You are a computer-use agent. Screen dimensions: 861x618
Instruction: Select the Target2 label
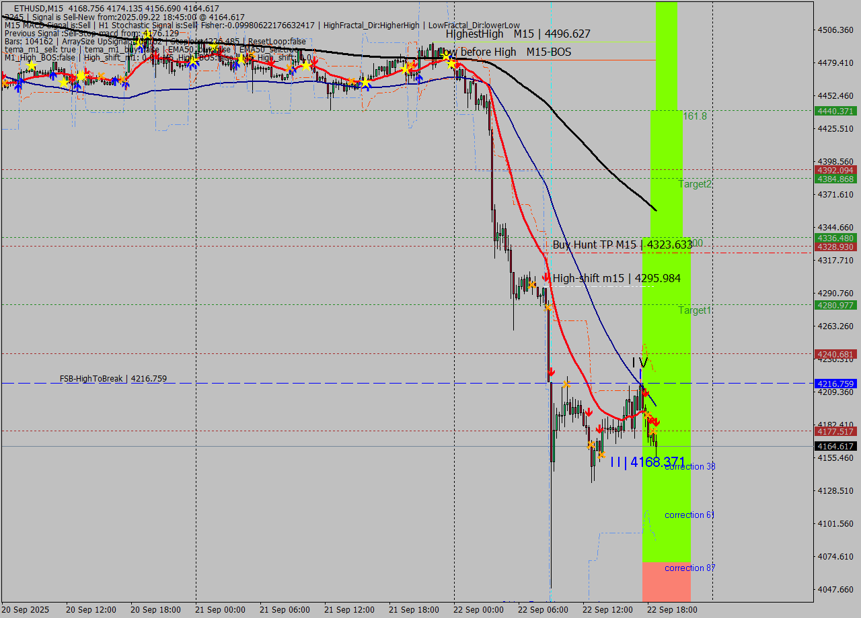tap(694, 184)
